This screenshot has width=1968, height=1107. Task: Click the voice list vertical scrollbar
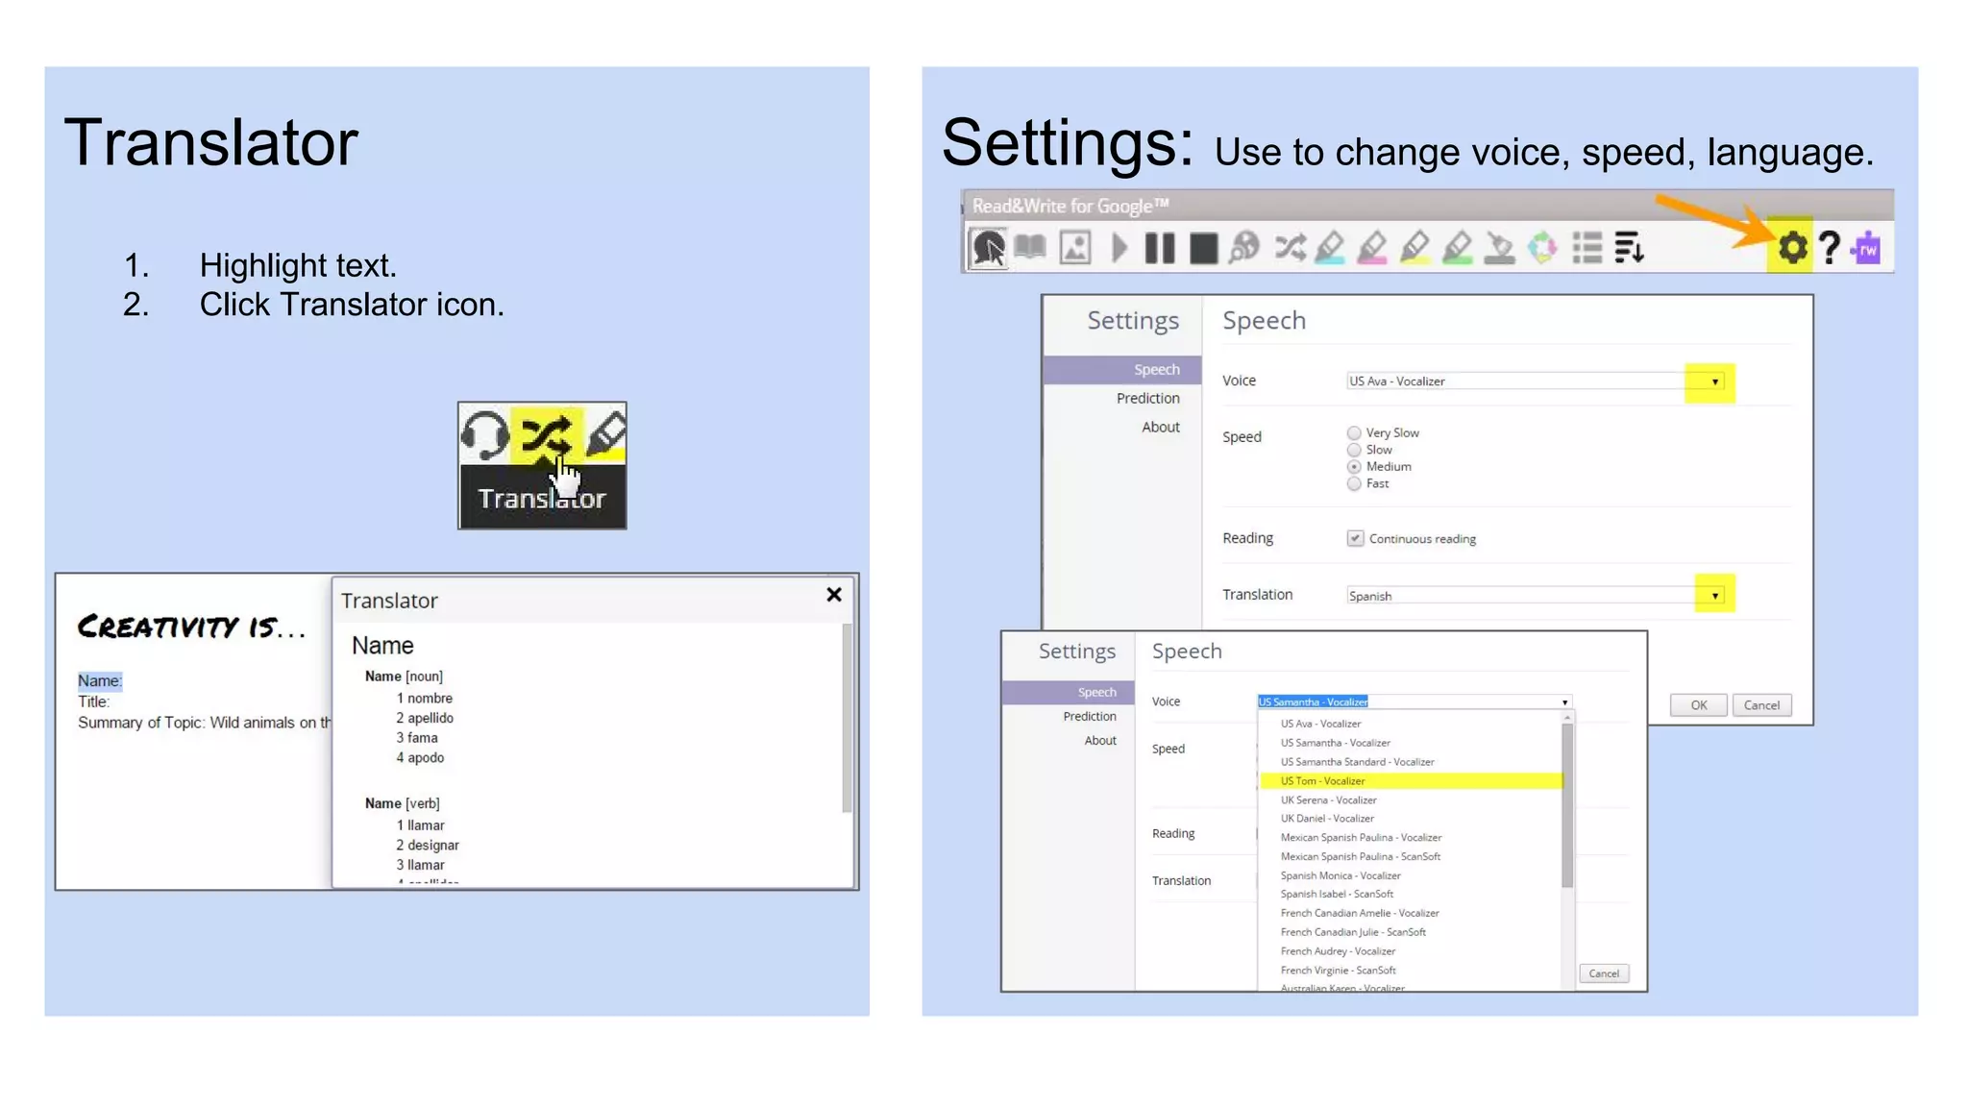click(1567, 805)
